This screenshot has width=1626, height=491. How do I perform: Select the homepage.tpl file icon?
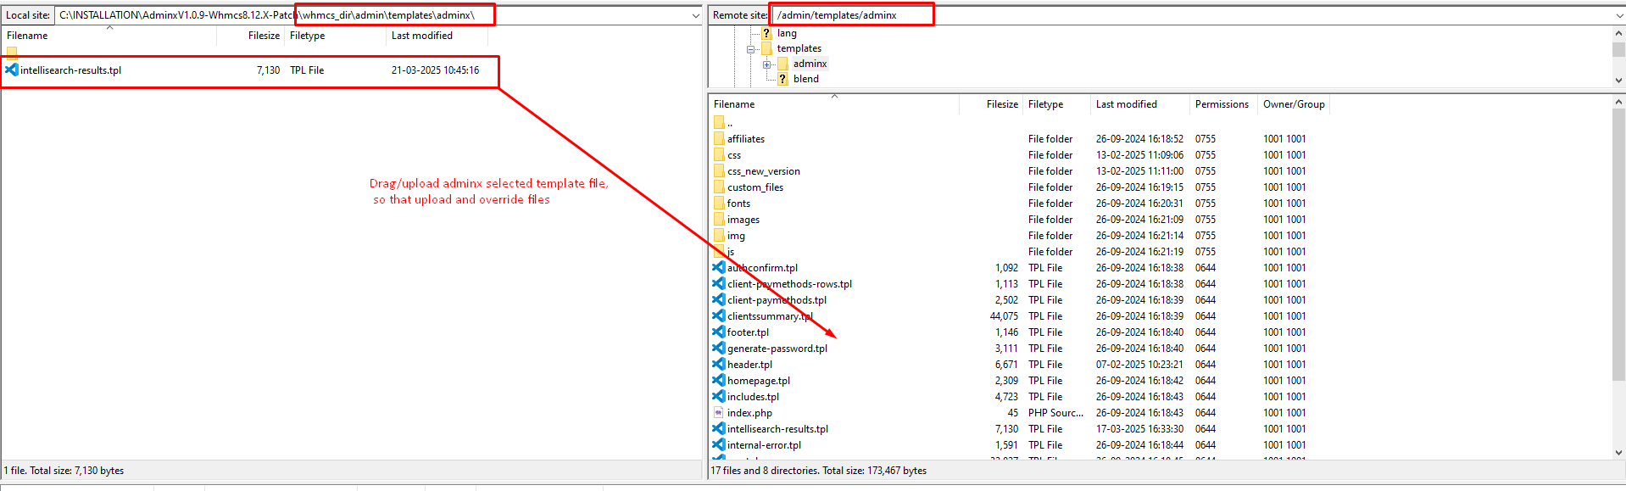719,381
